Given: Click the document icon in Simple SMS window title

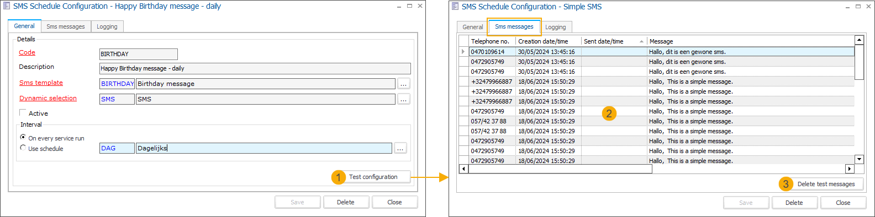Looking at the screenshot, I should tap(455, 7).
